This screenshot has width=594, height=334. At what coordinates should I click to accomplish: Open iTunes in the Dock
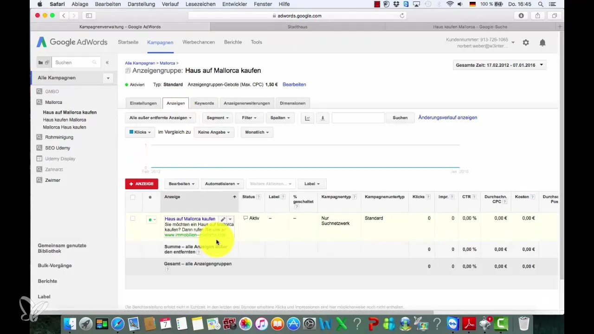pyautogui.click(x=261, y=323)
